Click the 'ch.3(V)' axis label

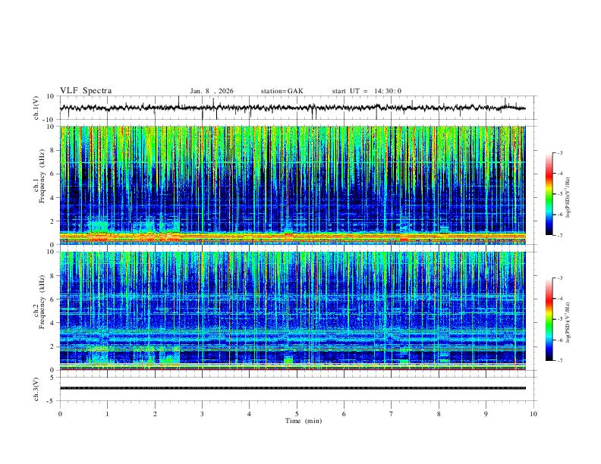(36, 389)
